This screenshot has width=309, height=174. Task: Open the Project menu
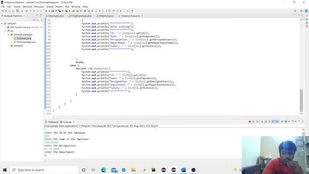[x=59, y=7]
